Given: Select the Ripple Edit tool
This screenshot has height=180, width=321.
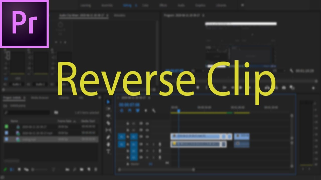Looking at the screenshot, I should coord(108,116).
